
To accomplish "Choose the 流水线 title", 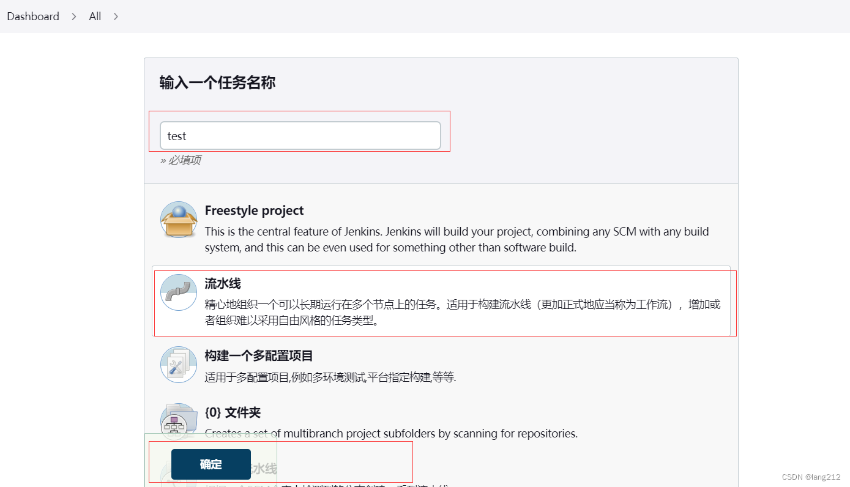I will coord(223,283).
